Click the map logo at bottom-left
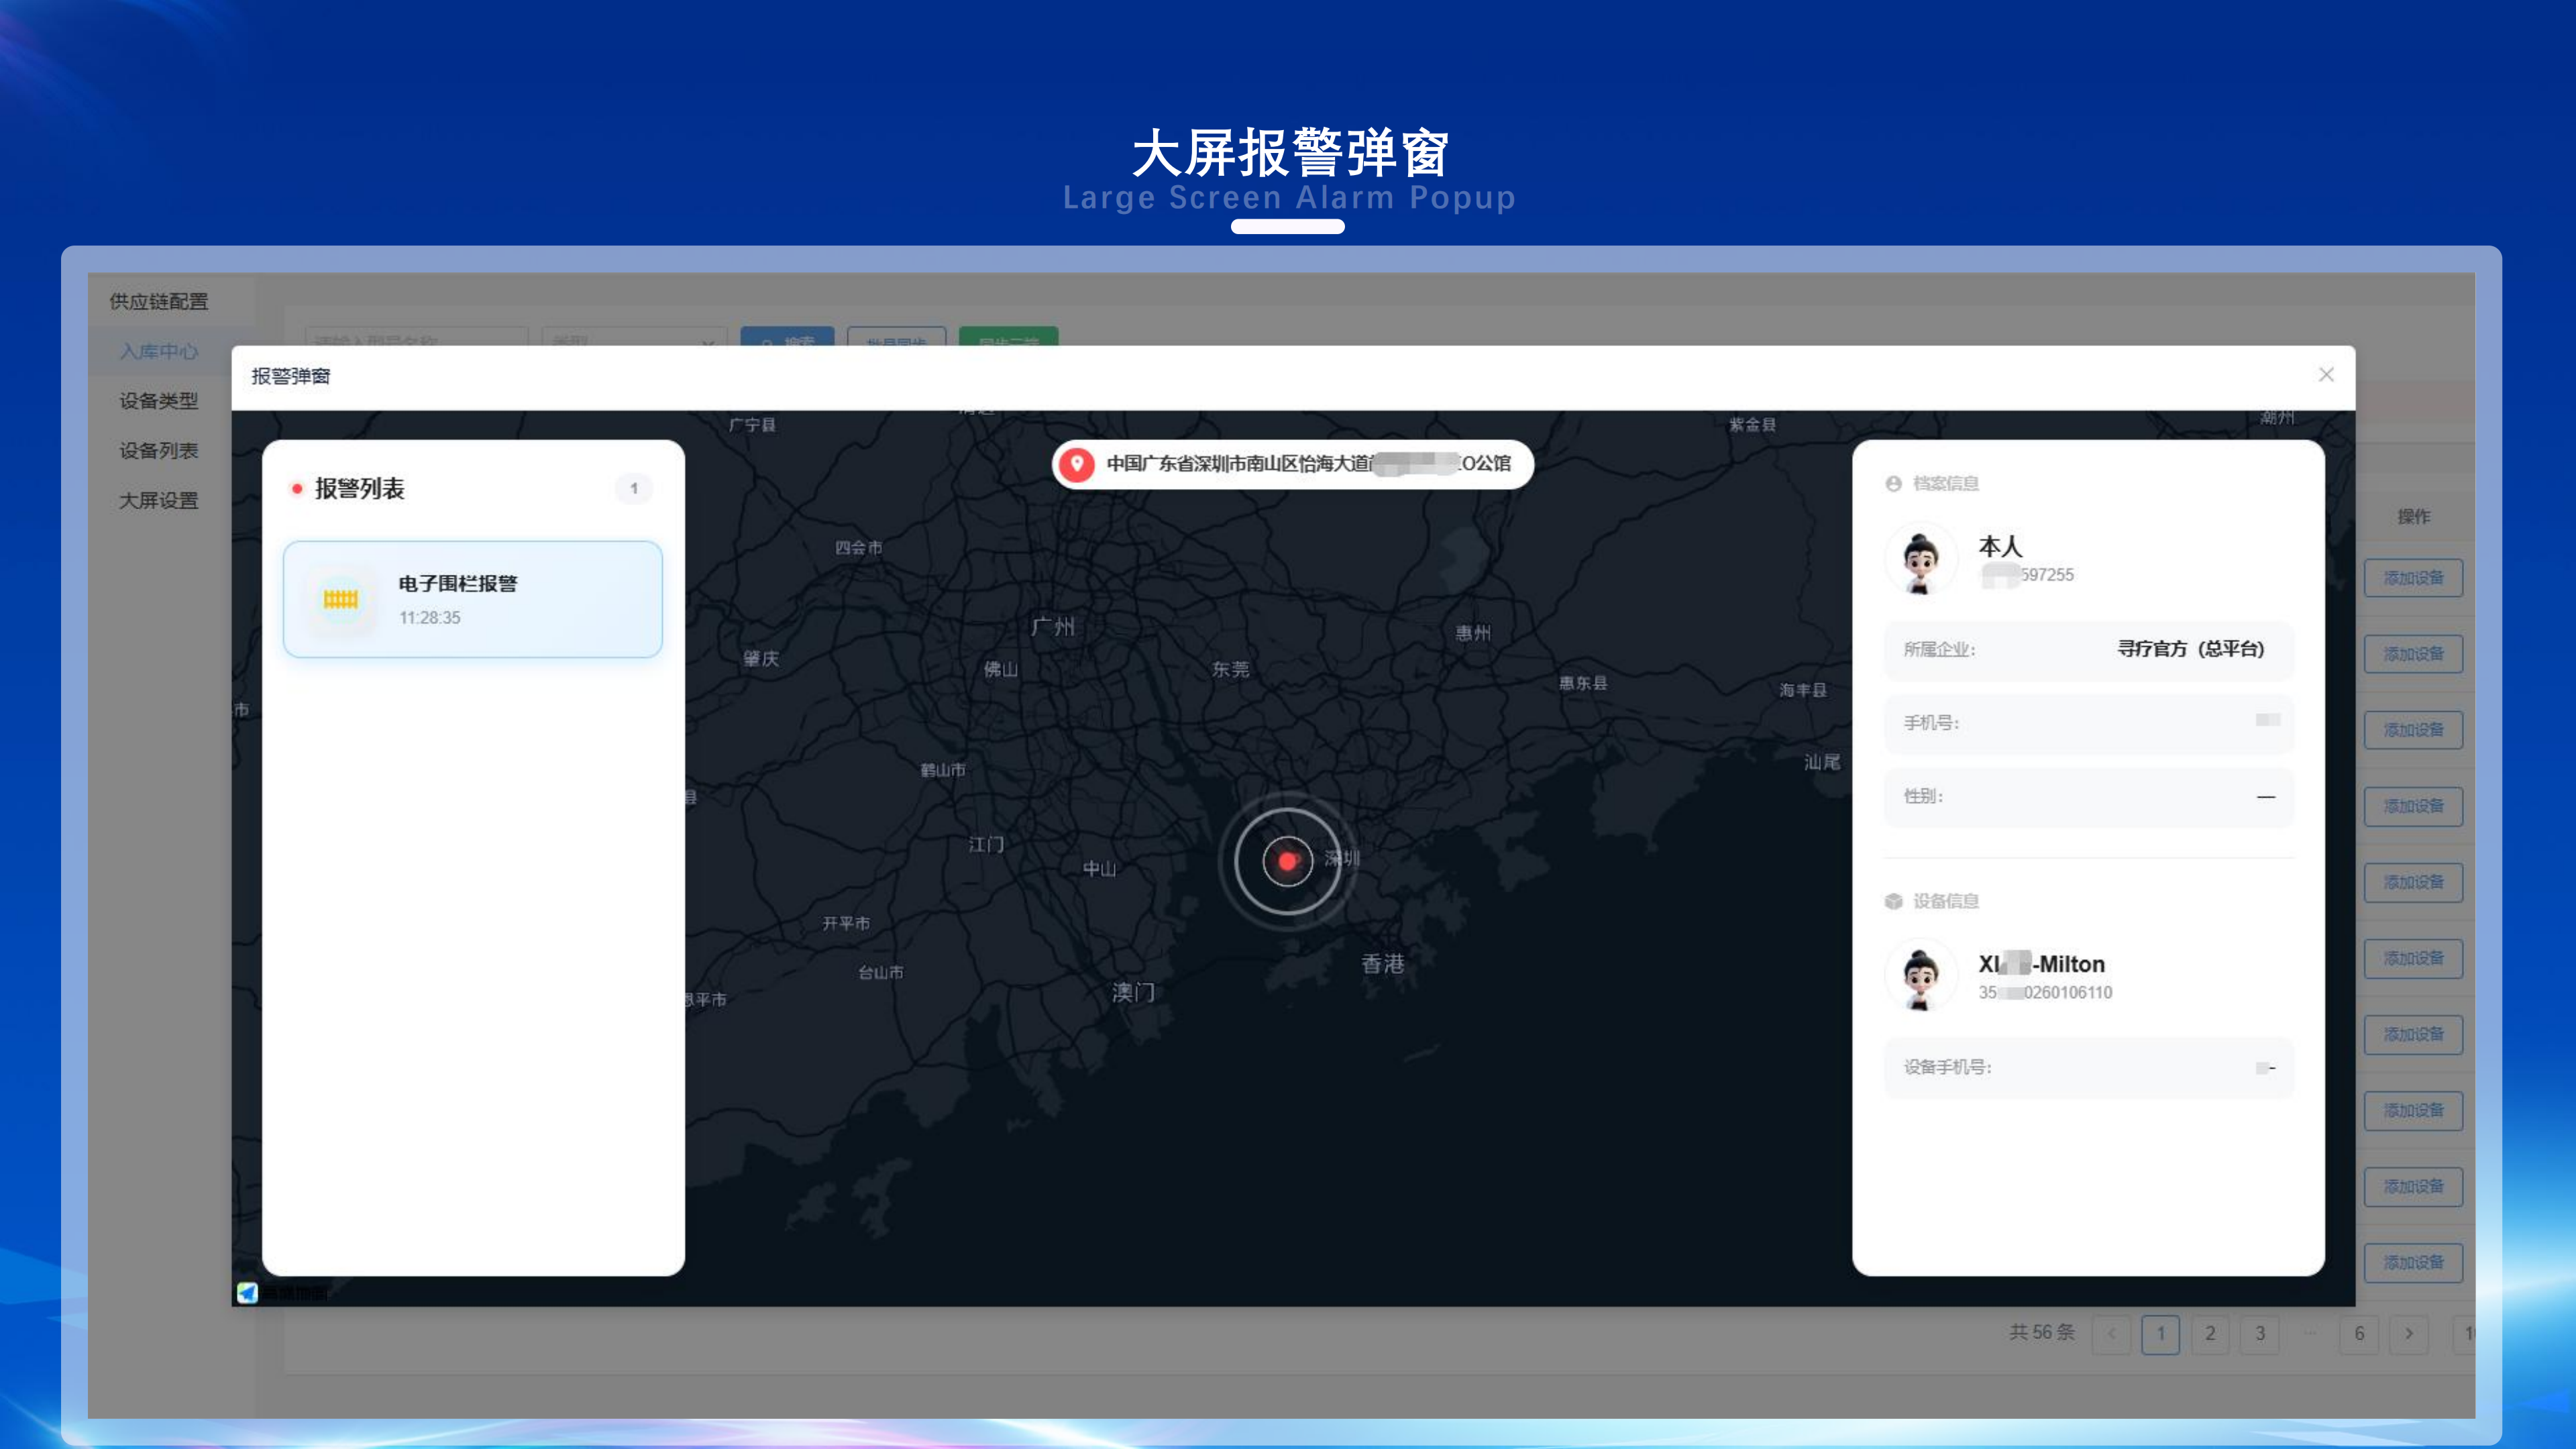 point(247,1292)
